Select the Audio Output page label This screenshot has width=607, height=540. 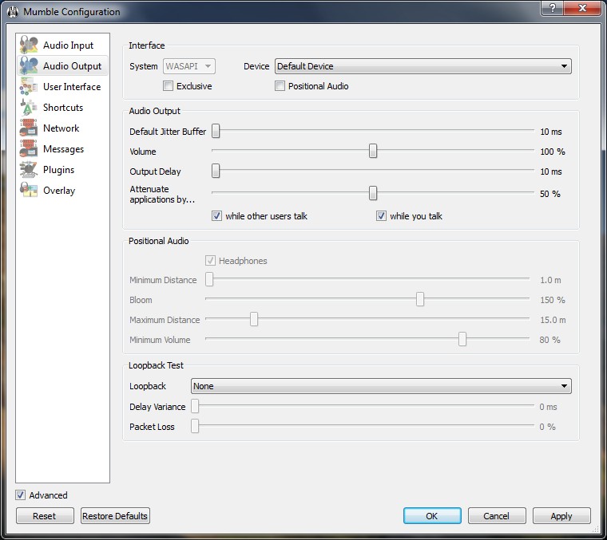click(x=72, y=66)
